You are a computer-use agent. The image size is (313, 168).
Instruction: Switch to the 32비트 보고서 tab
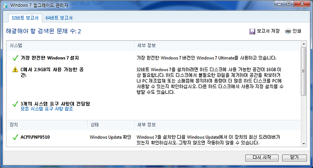tap(25, 18)
